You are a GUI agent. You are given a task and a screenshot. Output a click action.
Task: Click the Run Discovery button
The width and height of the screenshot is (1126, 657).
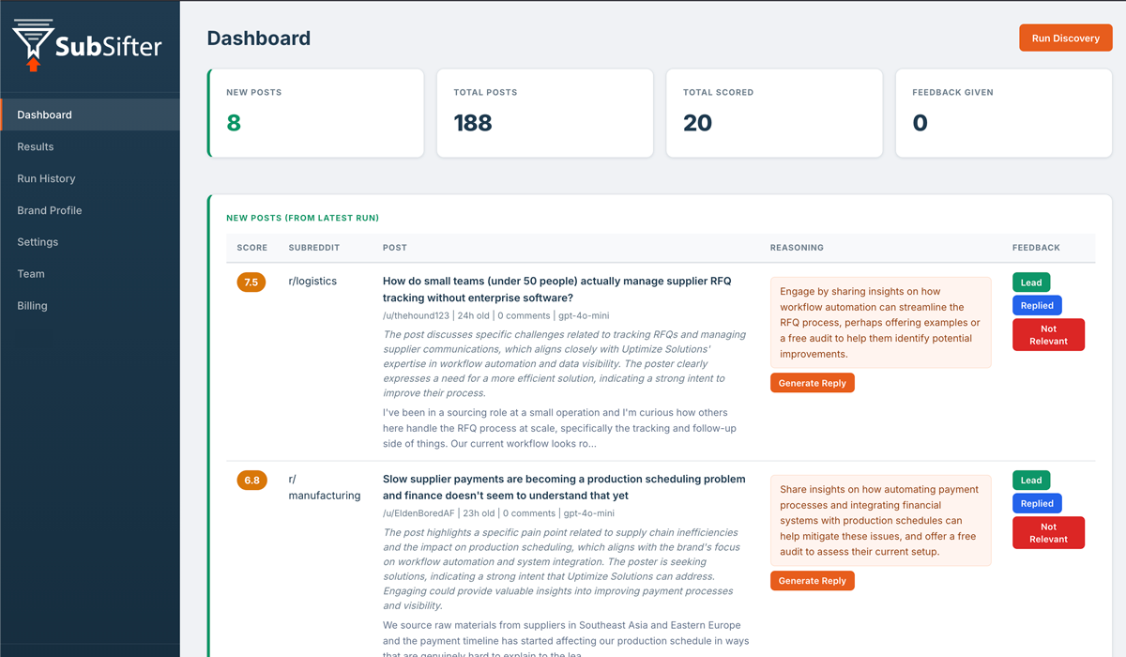point(1065,38)
